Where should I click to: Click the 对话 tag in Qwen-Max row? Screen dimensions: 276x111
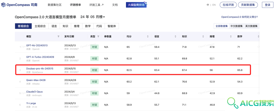click(x=95, y=82)
